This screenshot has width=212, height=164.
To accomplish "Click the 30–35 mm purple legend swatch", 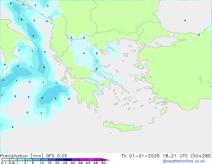I will tap(75, 160).
